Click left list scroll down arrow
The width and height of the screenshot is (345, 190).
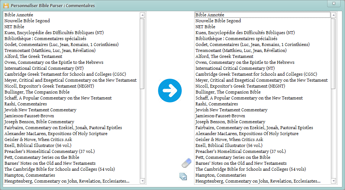tap(142, 181)
